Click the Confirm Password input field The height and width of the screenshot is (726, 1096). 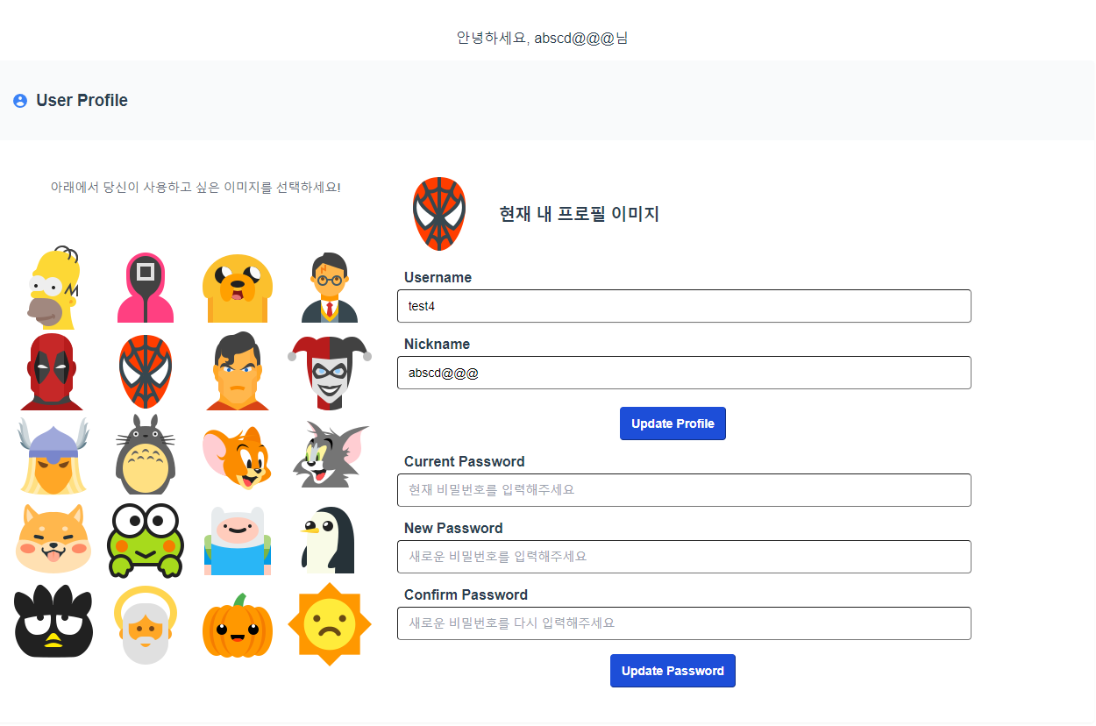click(684, 623)
